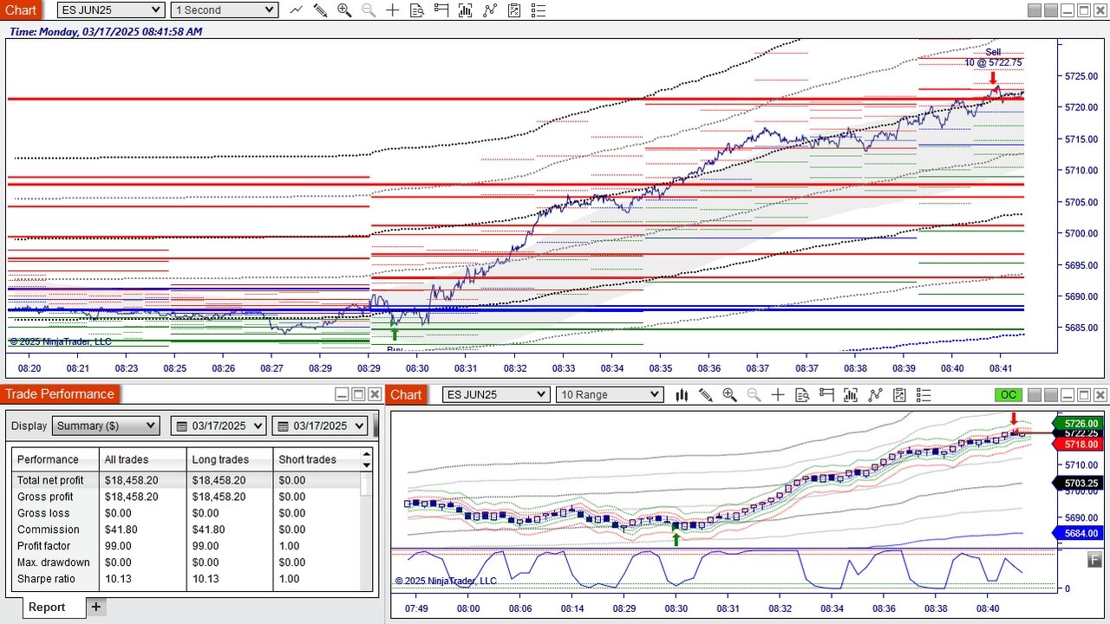Click first gray link square in top chart
Viewport: 1110px width, 624px height.
1034,10
